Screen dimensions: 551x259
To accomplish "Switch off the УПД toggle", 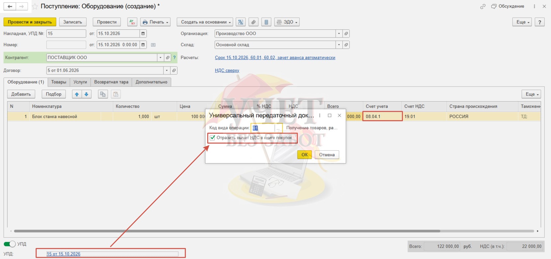I will [10, 244].
